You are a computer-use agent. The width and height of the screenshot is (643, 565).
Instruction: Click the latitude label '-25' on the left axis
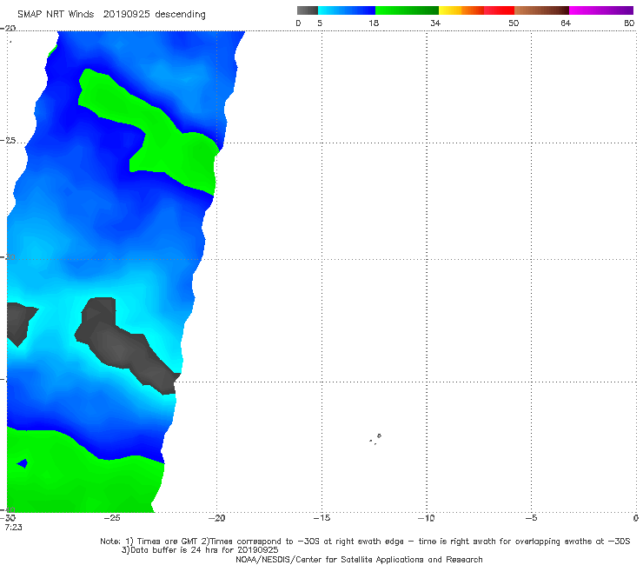[8, 141]
